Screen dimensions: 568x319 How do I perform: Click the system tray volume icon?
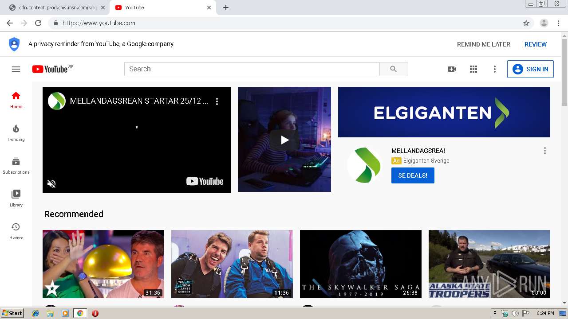pos(515,313)
